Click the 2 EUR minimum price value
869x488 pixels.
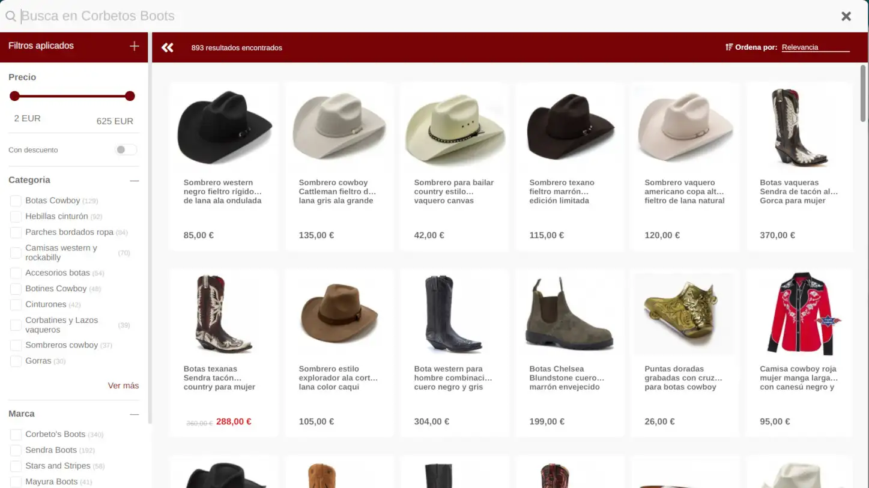click(x=27, y=119)
